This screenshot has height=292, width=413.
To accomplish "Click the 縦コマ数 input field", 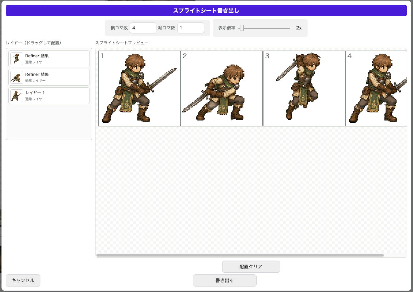I will tap(191, 28).
